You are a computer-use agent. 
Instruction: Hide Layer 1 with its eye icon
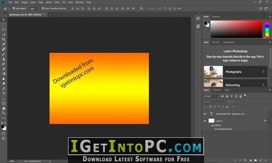click(205, 121)
